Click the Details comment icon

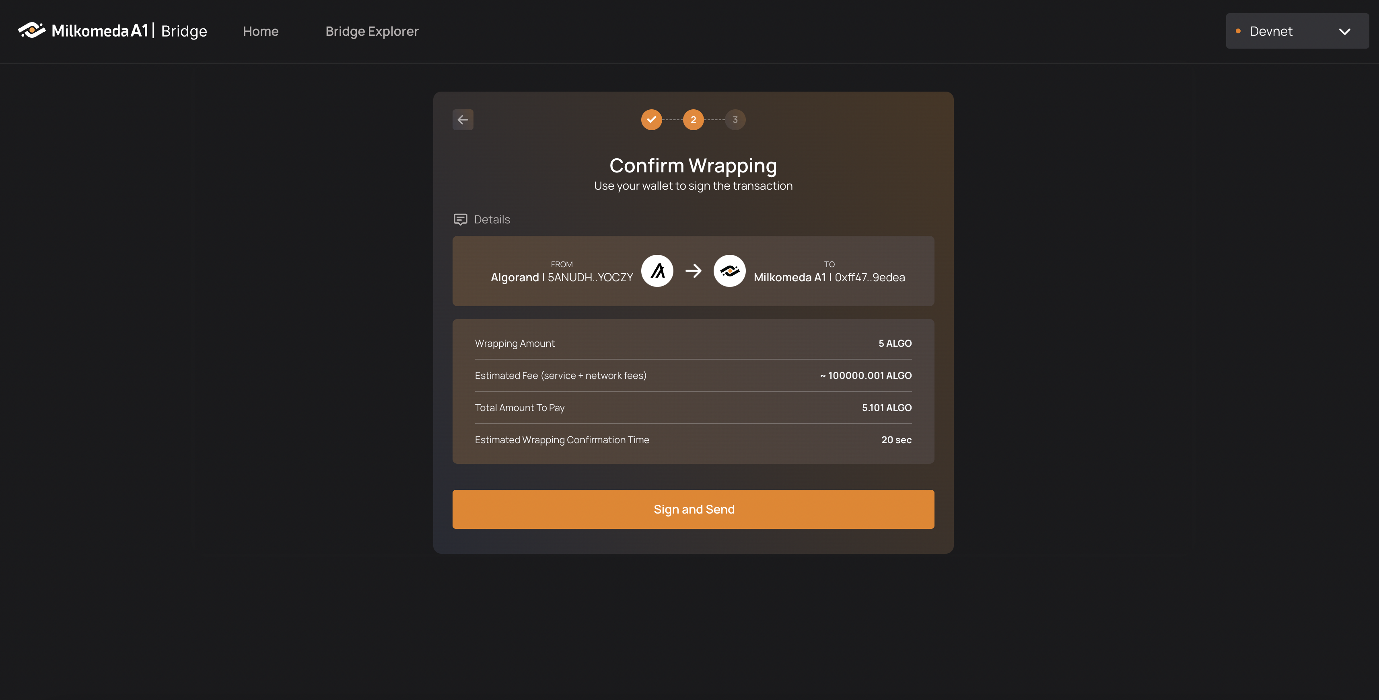460,220
